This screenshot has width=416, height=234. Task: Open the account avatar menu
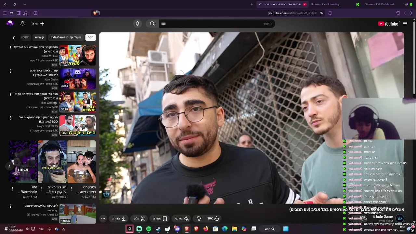[x=10, y=23]
